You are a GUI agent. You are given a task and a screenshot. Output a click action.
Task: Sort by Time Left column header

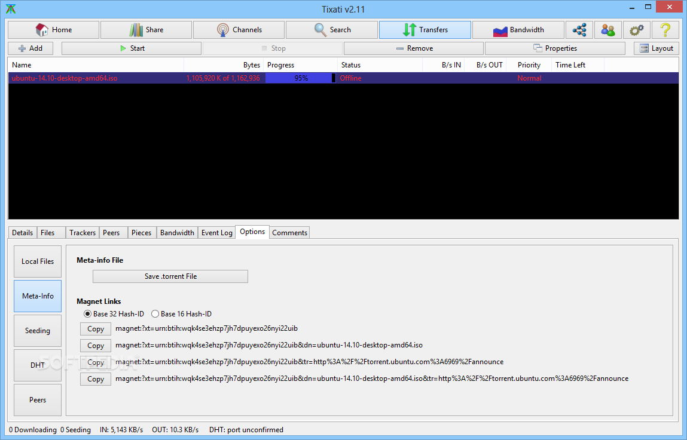(578, 64)
